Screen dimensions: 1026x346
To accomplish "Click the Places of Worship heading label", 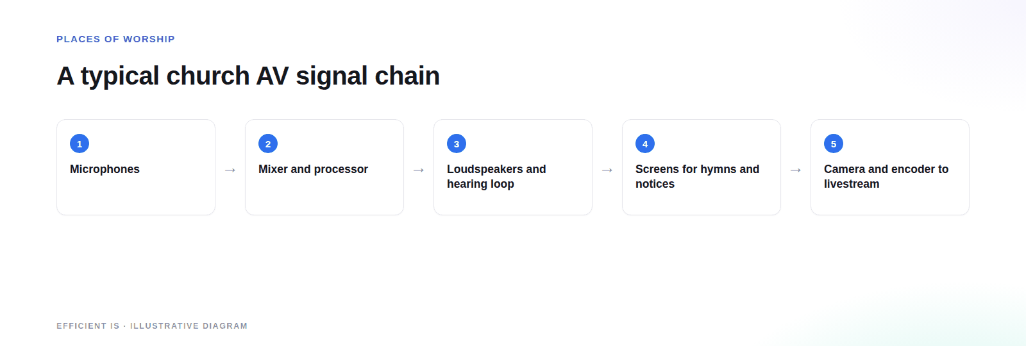I will click(x=115, y=39).
